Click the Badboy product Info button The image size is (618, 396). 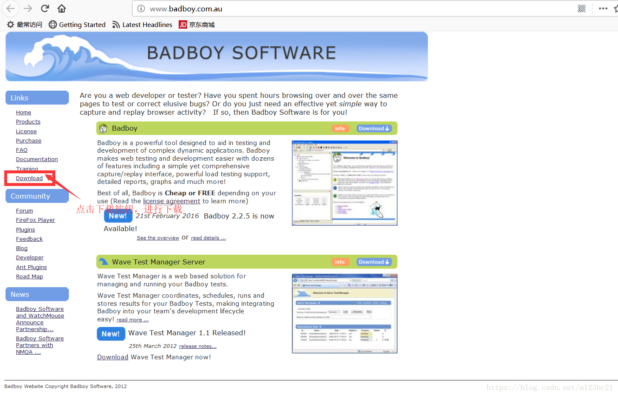[x=340, y=129]
